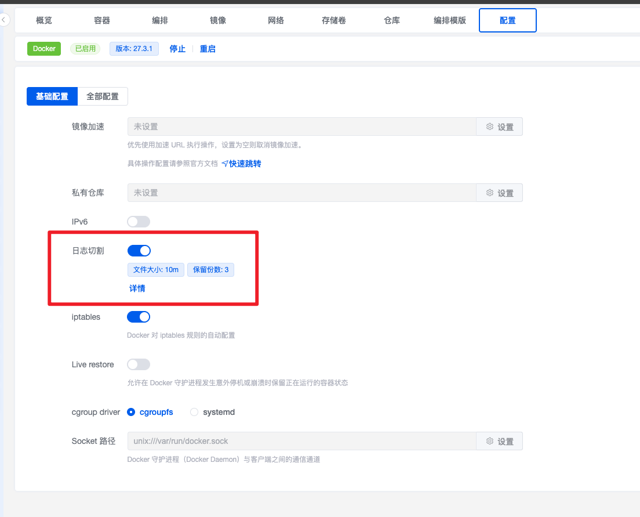The width and height of the screenshot is (640, 517).
Task: Turn off the iptables switch
Action: click(x=139, y=317)
